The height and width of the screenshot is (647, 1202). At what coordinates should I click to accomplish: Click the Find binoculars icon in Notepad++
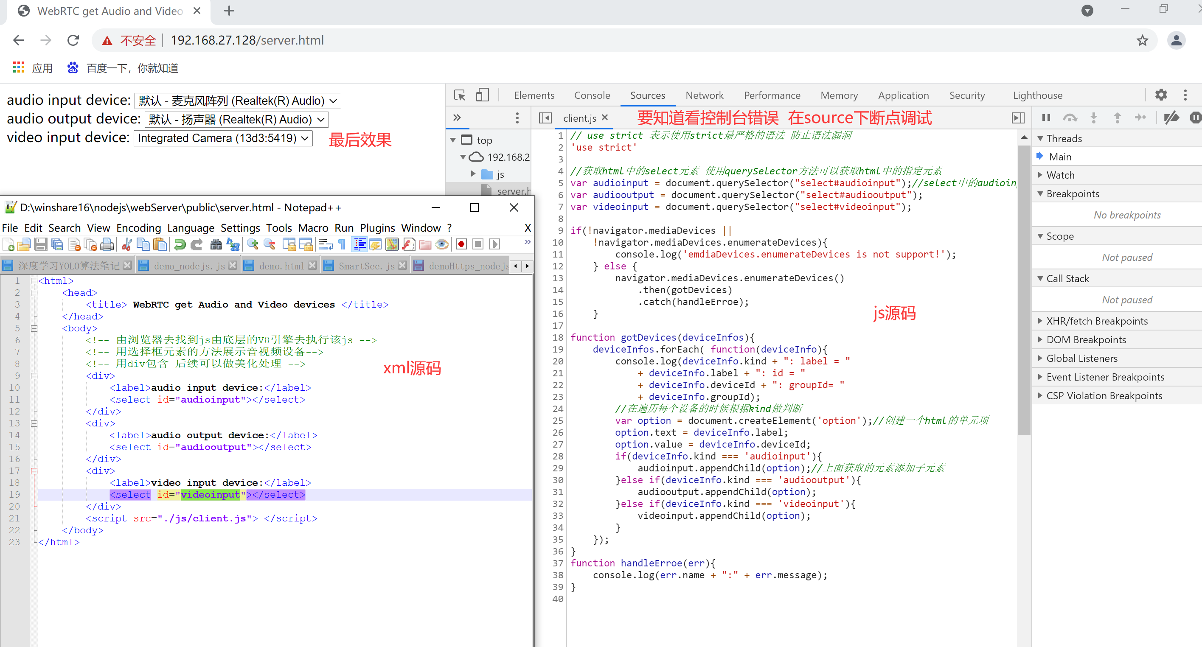pos(216,244)
